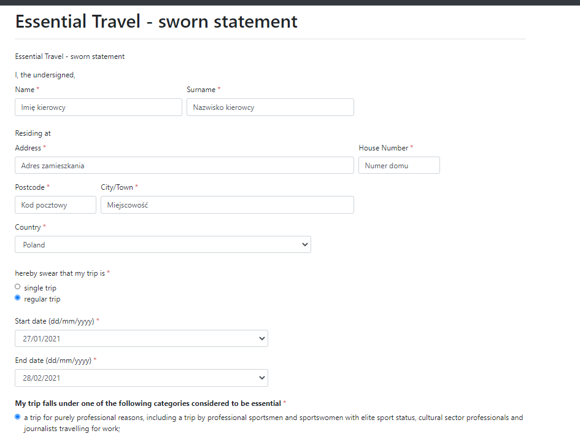Click the Name input field
This screenshot has height=436, width=580.
[98, 107]
